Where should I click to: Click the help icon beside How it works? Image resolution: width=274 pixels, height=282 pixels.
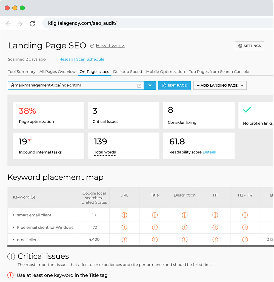(x=92, y=46)
